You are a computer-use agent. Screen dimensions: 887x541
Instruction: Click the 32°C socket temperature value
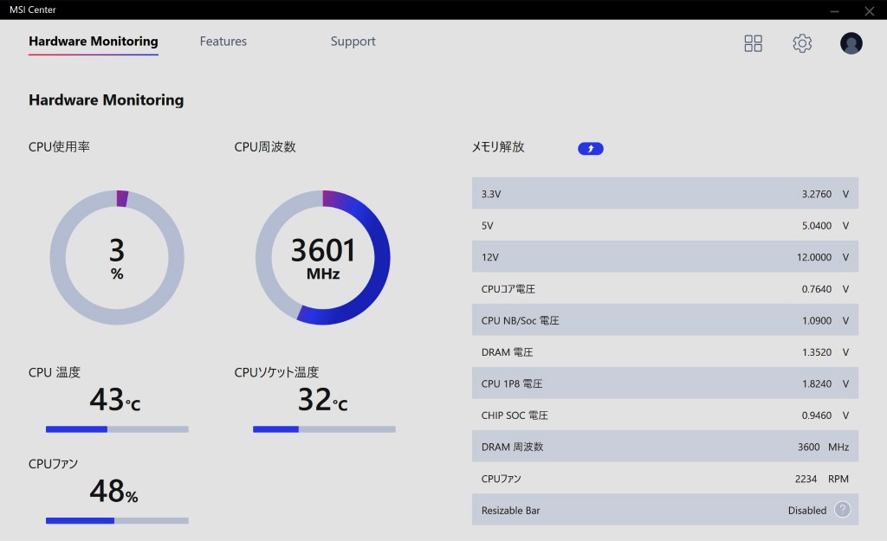click(322, 399)
